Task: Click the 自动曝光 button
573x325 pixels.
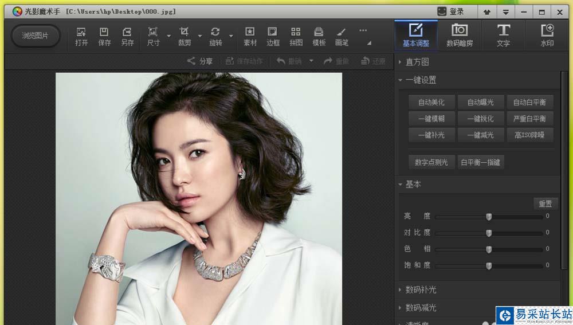Action: click(481, 102)
